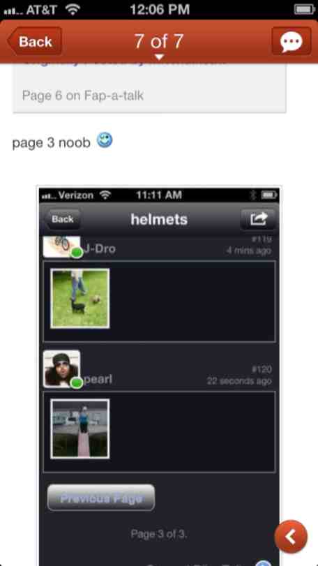Click the pearl username

pyautogui.click(x=98, y=380)
